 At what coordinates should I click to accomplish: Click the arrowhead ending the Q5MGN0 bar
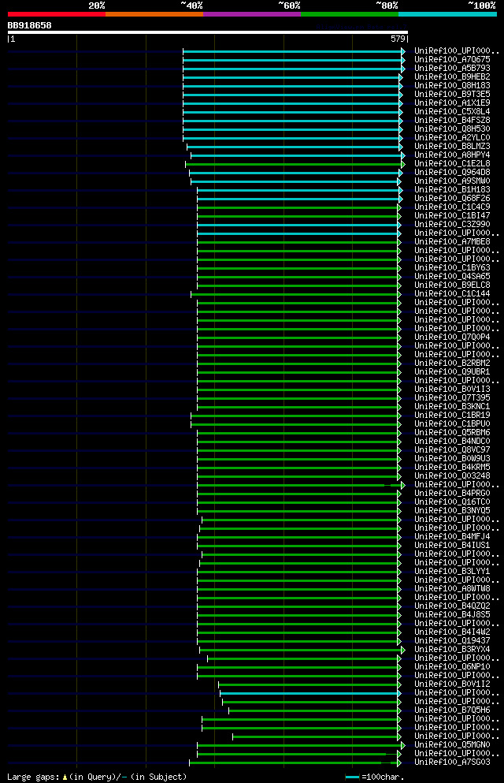(x=403, y=745)
